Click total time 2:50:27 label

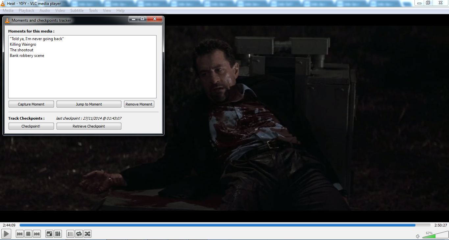(440, 225)
